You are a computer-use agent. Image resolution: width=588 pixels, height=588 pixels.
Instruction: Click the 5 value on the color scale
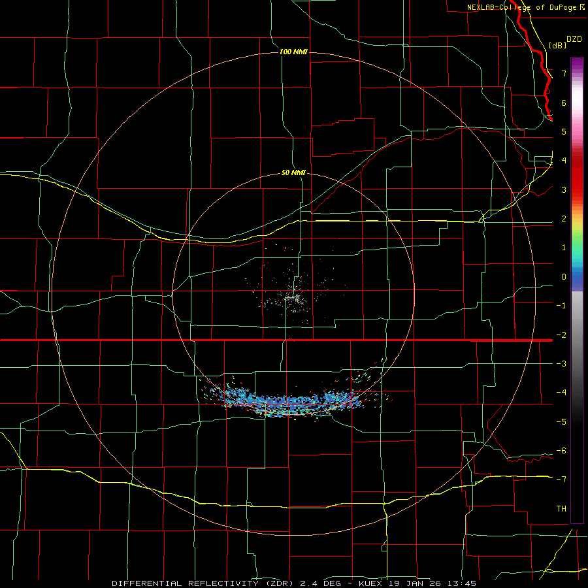(x=564, y=131)
